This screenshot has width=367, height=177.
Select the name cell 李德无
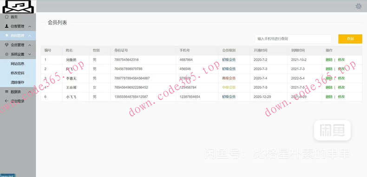click(x=71, y=78)
